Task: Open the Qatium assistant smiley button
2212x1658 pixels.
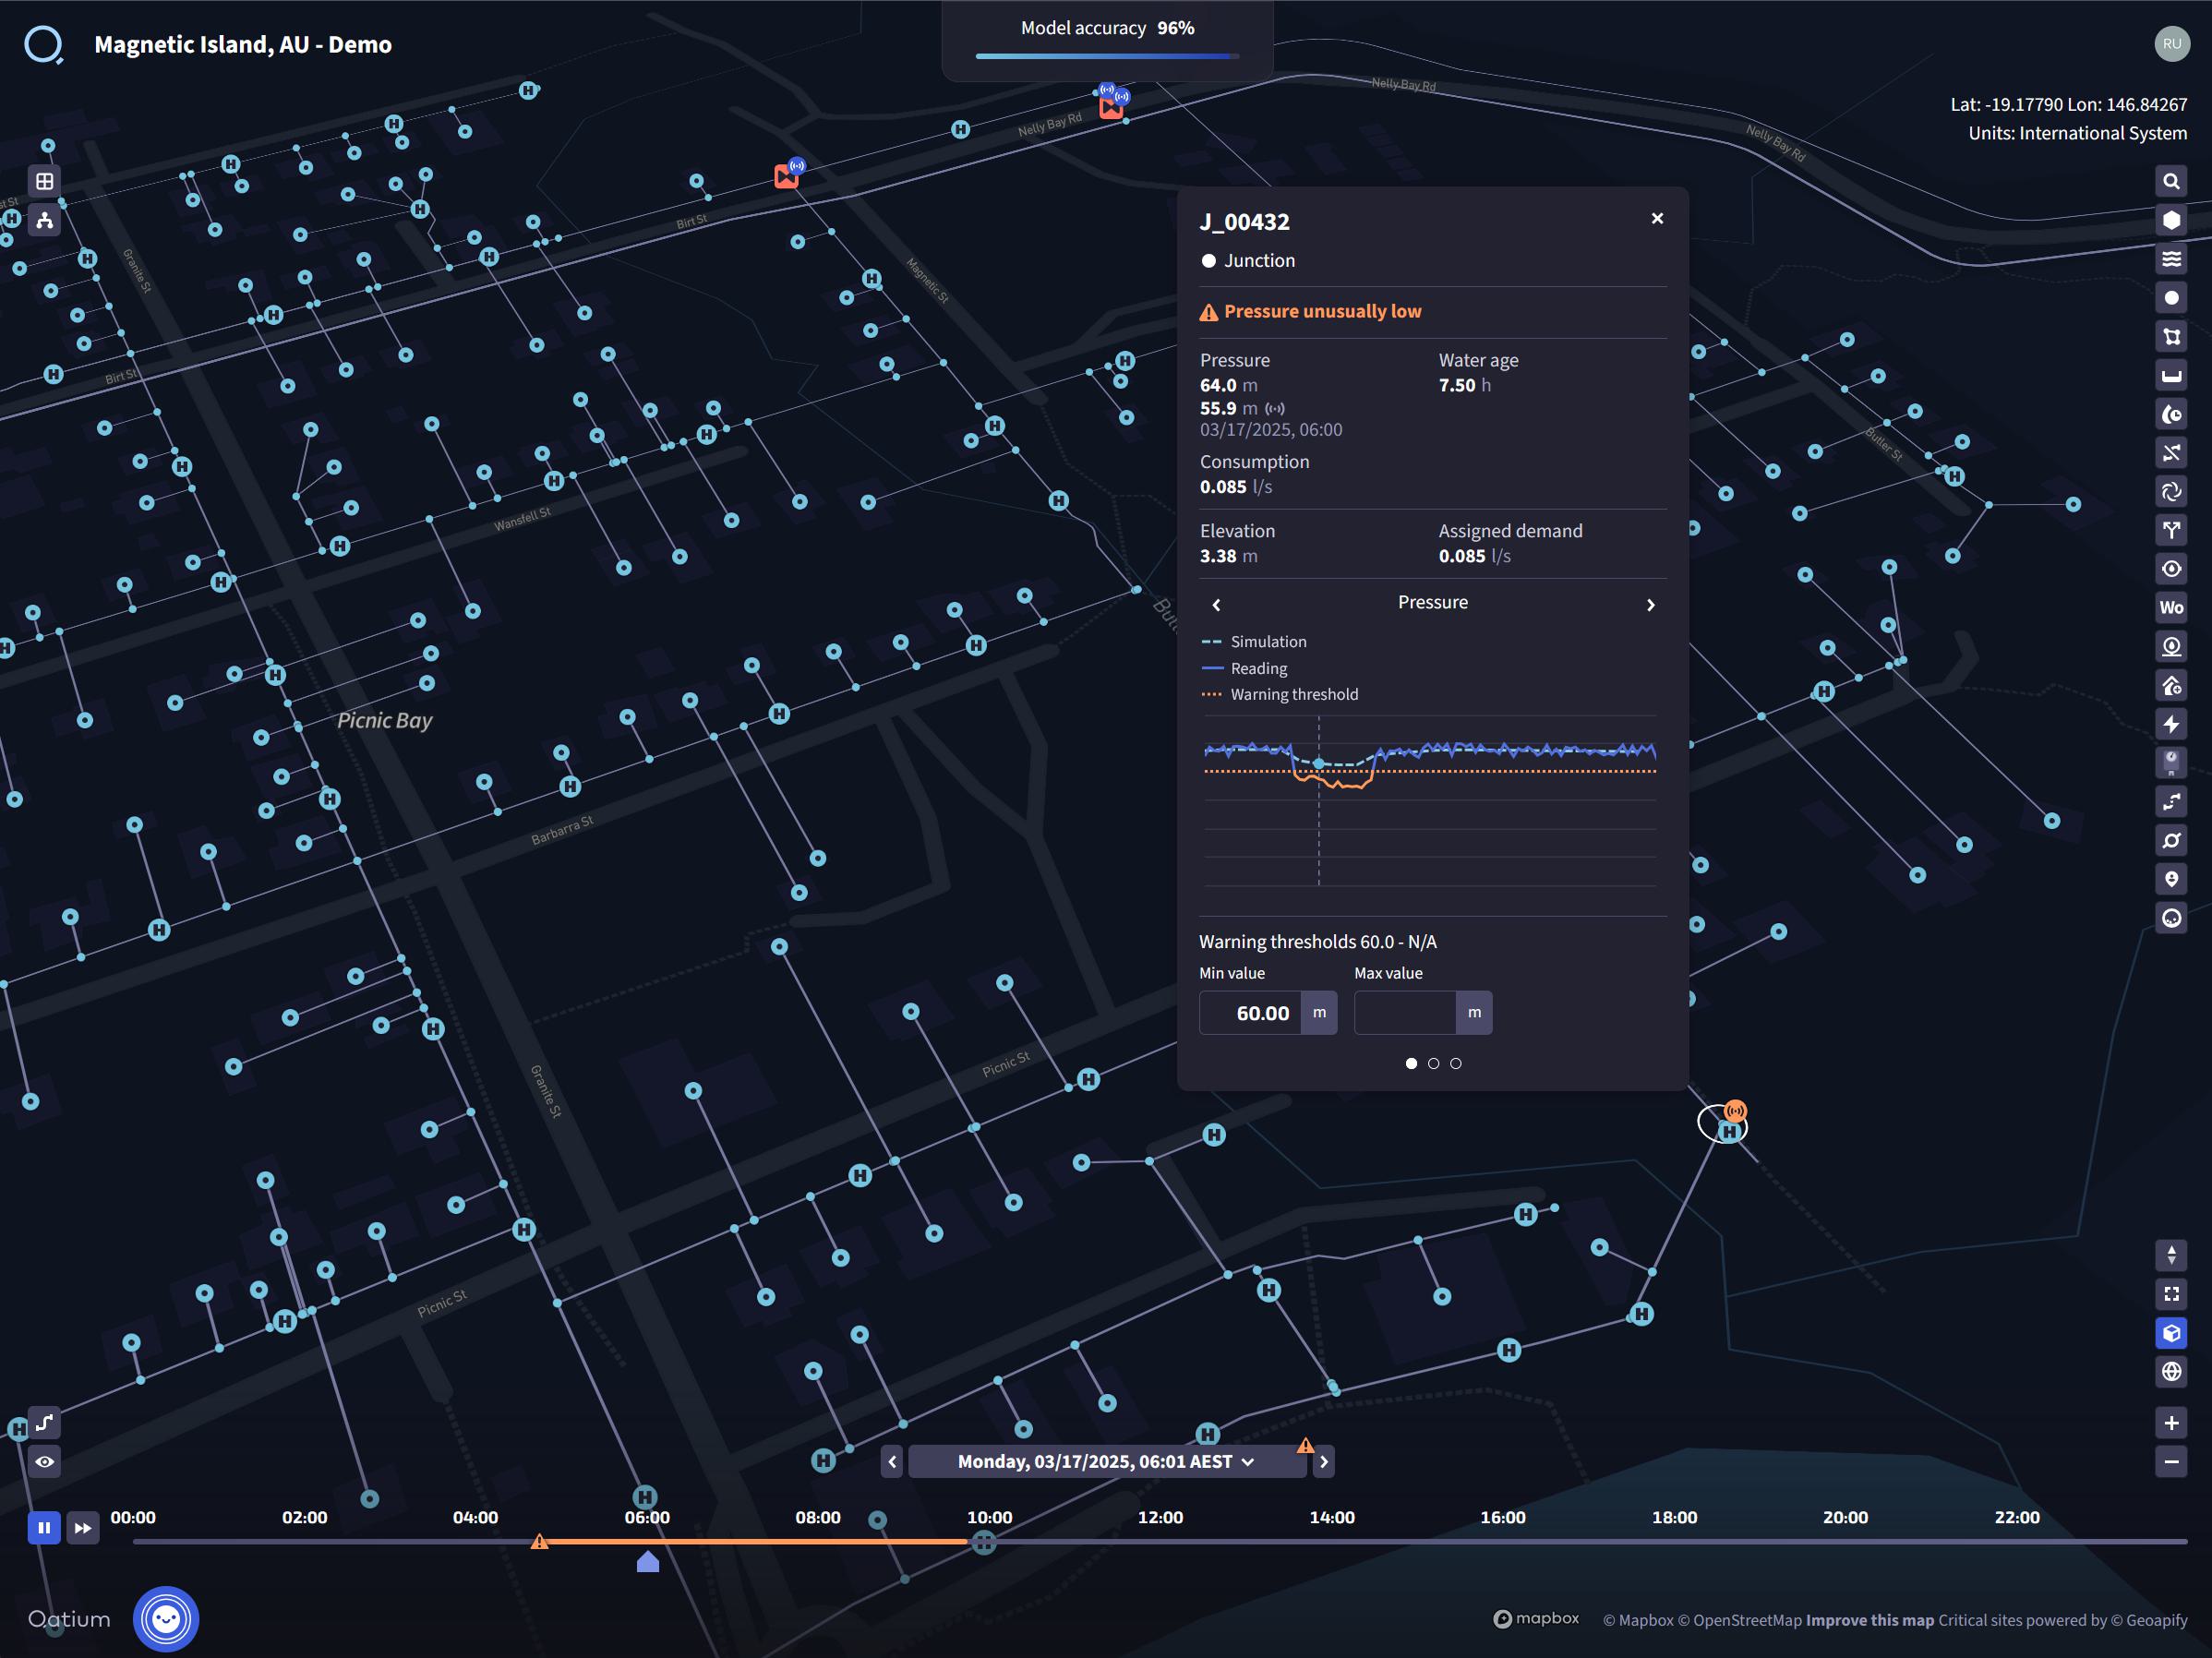Action: point(166,1618)
